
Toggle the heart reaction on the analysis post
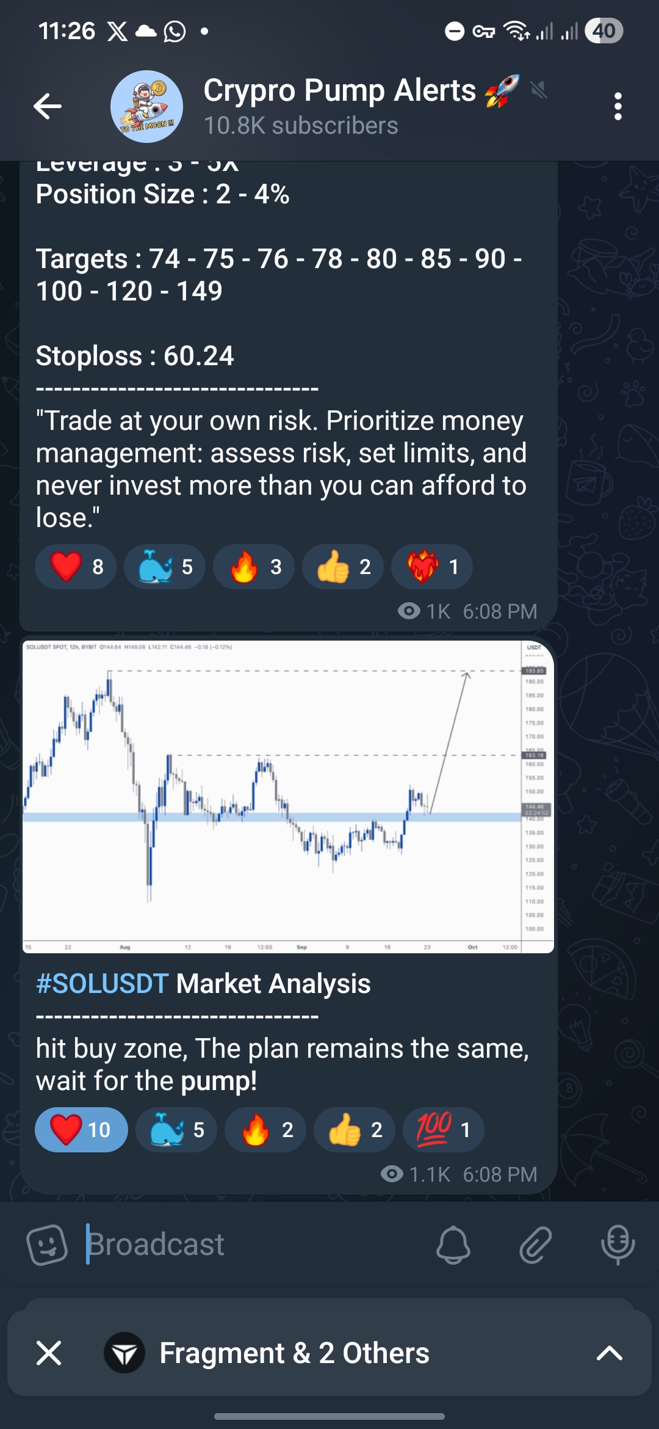tap(81, 1129)
